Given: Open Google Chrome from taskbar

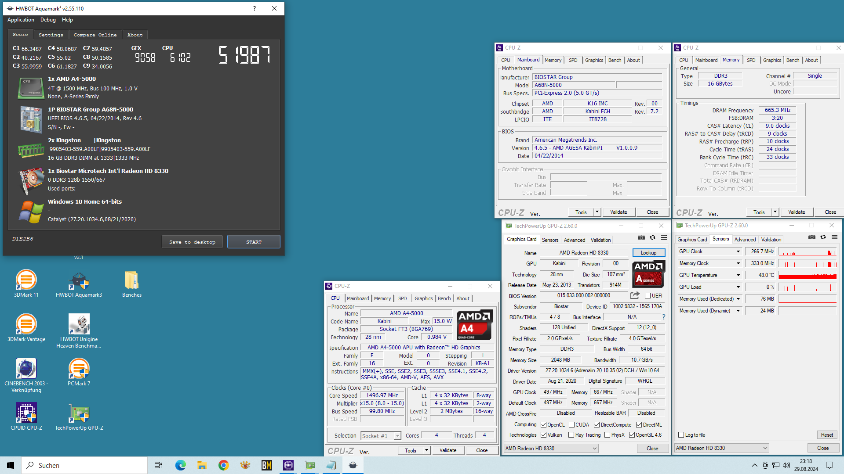Looking at the screenshot, I should [223, 465].
